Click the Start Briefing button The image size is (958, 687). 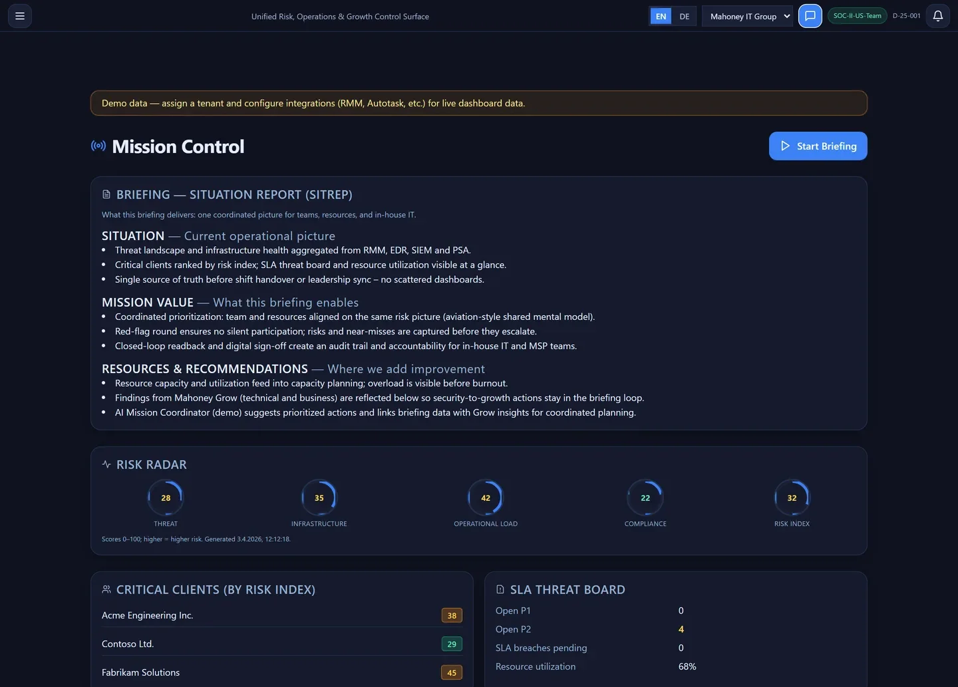(818, 146)
